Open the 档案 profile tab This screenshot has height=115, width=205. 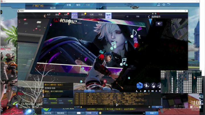(92, 15)
